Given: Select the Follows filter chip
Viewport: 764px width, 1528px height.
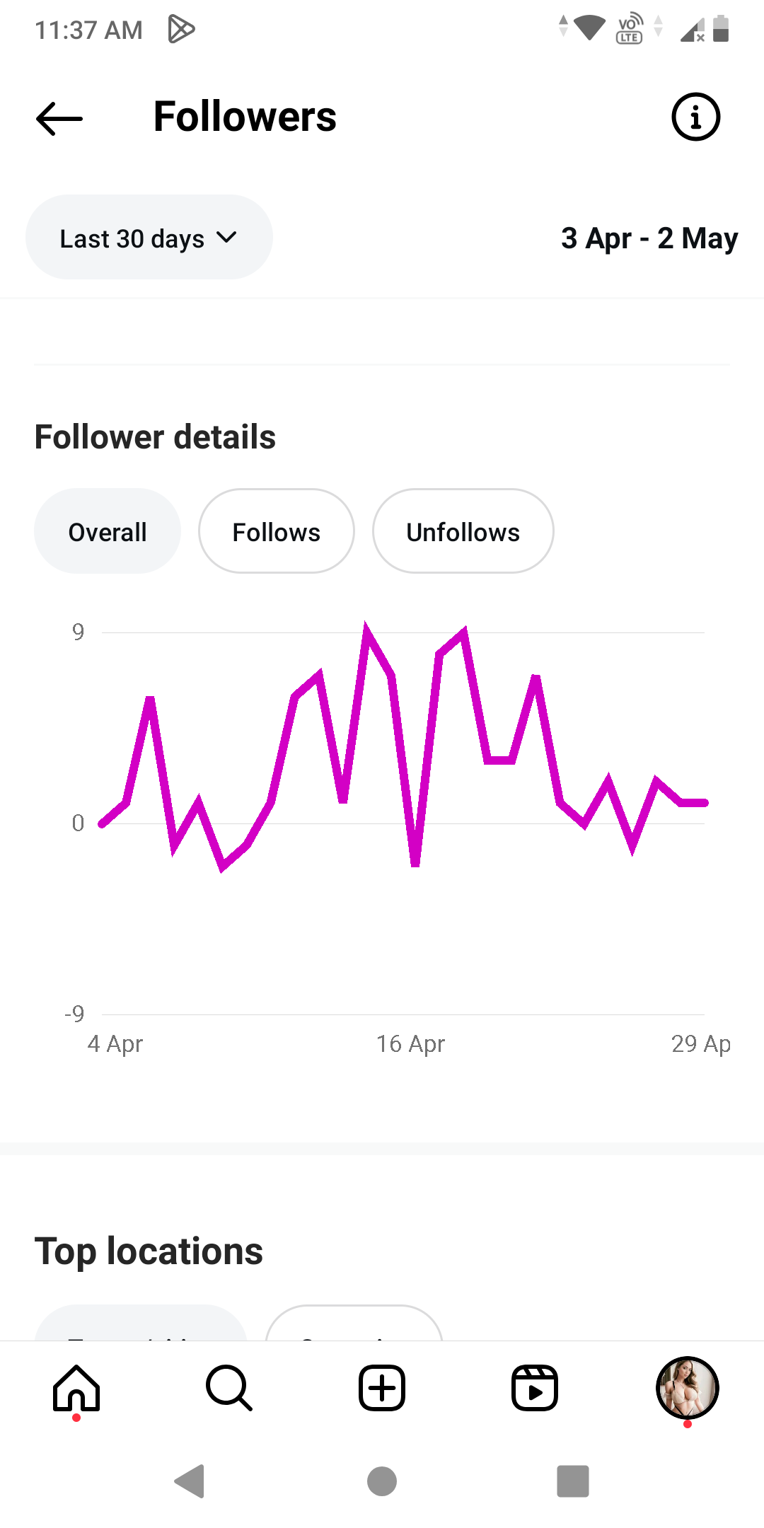Looking at the screenshot, I should pyautogui.click(x=276, y=532).
